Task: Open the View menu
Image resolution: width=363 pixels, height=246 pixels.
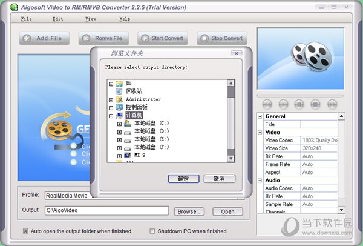Action: pos(91,19)
